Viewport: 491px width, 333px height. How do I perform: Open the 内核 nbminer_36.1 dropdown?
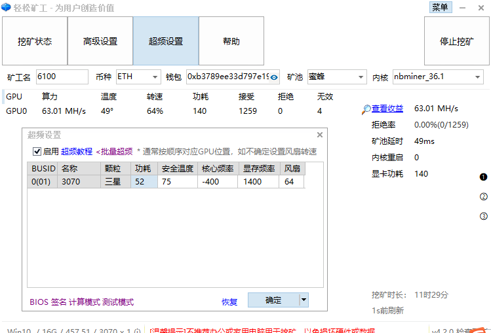pyautogui.click(x=477, y=77)
